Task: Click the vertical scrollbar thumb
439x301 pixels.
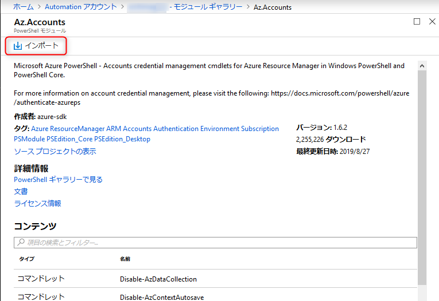Action: tap(422, 177)
